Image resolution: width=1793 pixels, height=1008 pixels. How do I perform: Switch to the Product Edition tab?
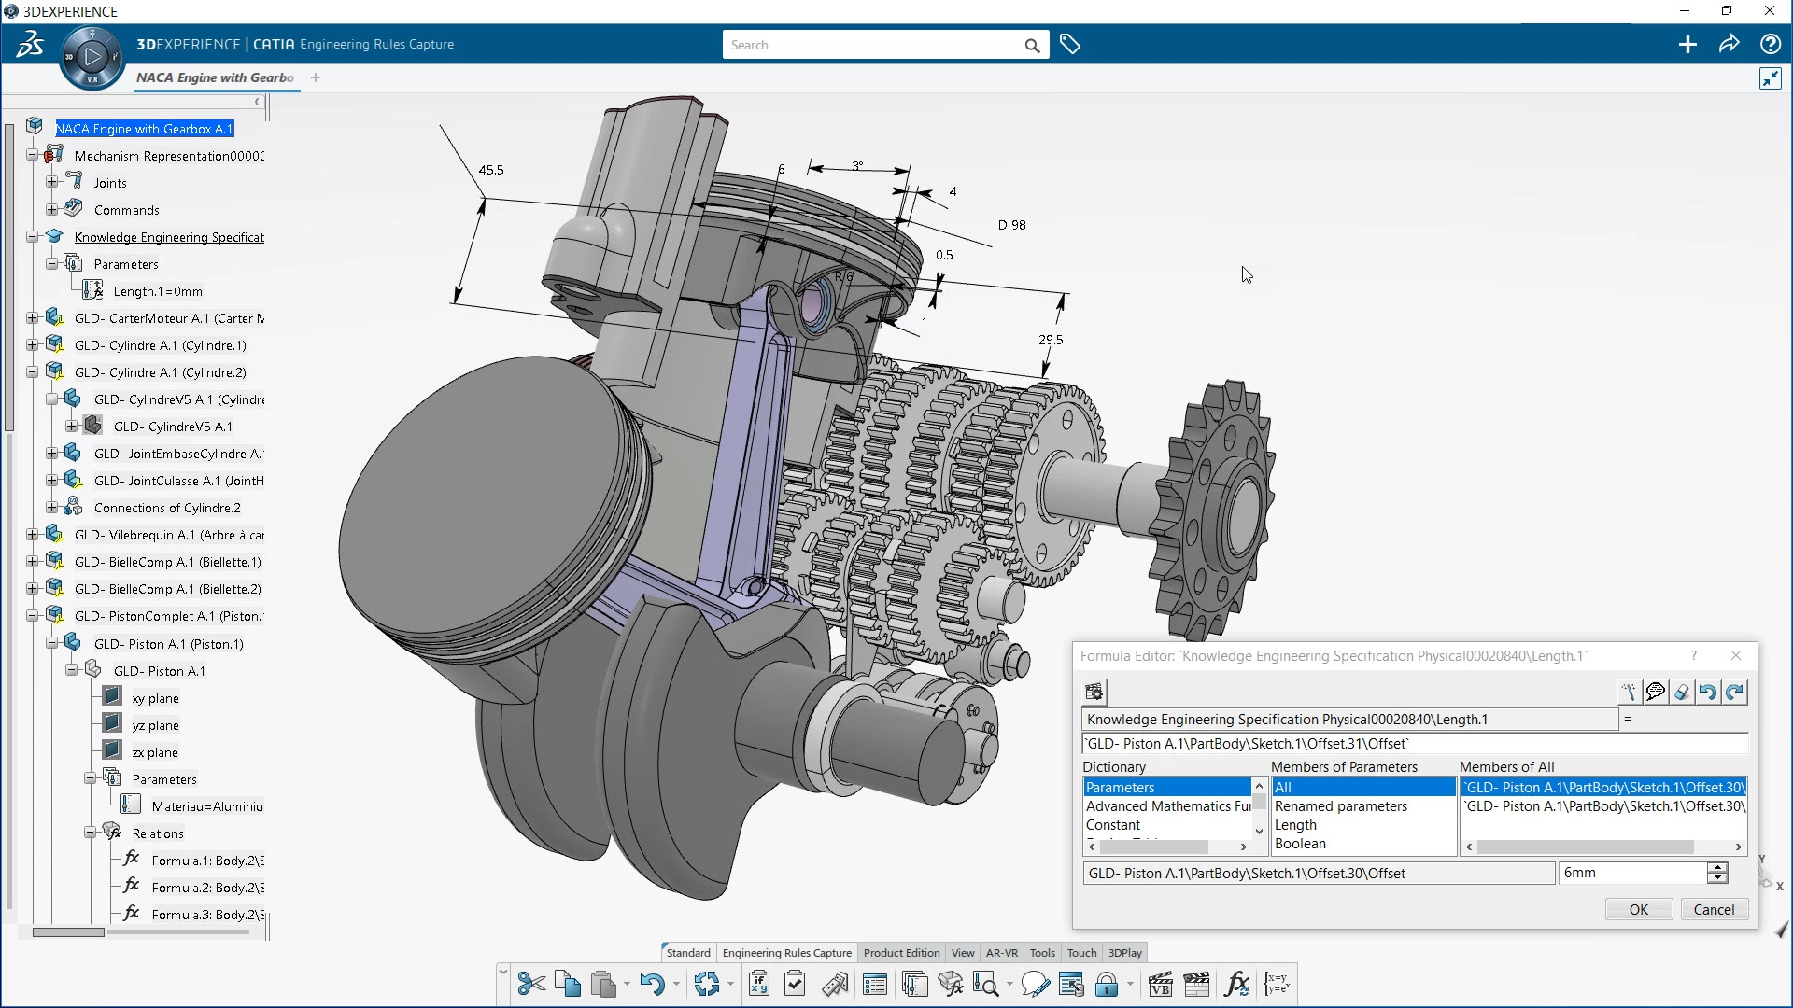click(900, 952)
